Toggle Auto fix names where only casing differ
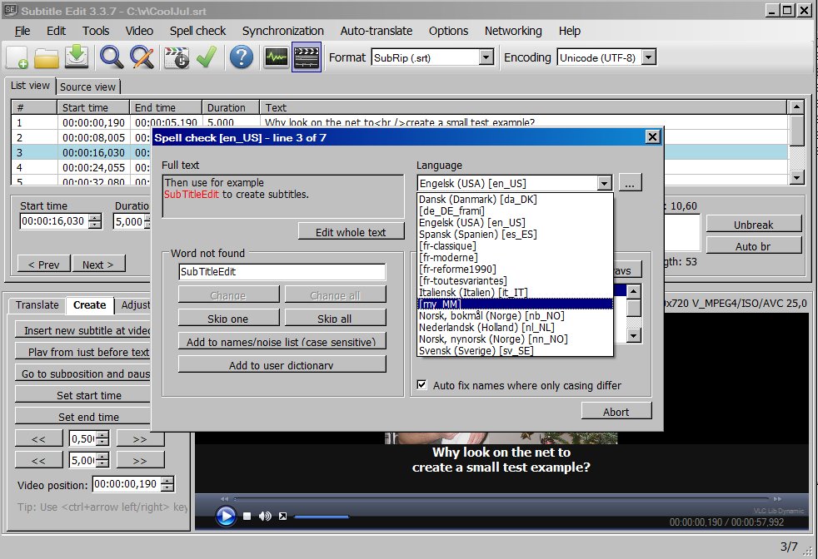Image resolution: width=818 pixels, height=559 pixels. click(422, 385)
